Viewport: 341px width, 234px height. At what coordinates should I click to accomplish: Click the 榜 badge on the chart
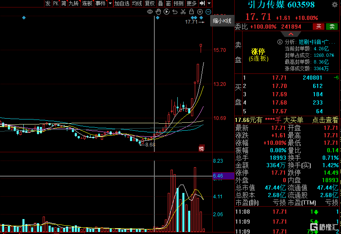(201, 149)
